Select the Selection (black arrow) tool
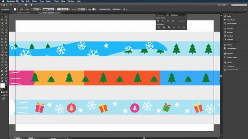The image size is (248, 139). [x=2, y=17]
